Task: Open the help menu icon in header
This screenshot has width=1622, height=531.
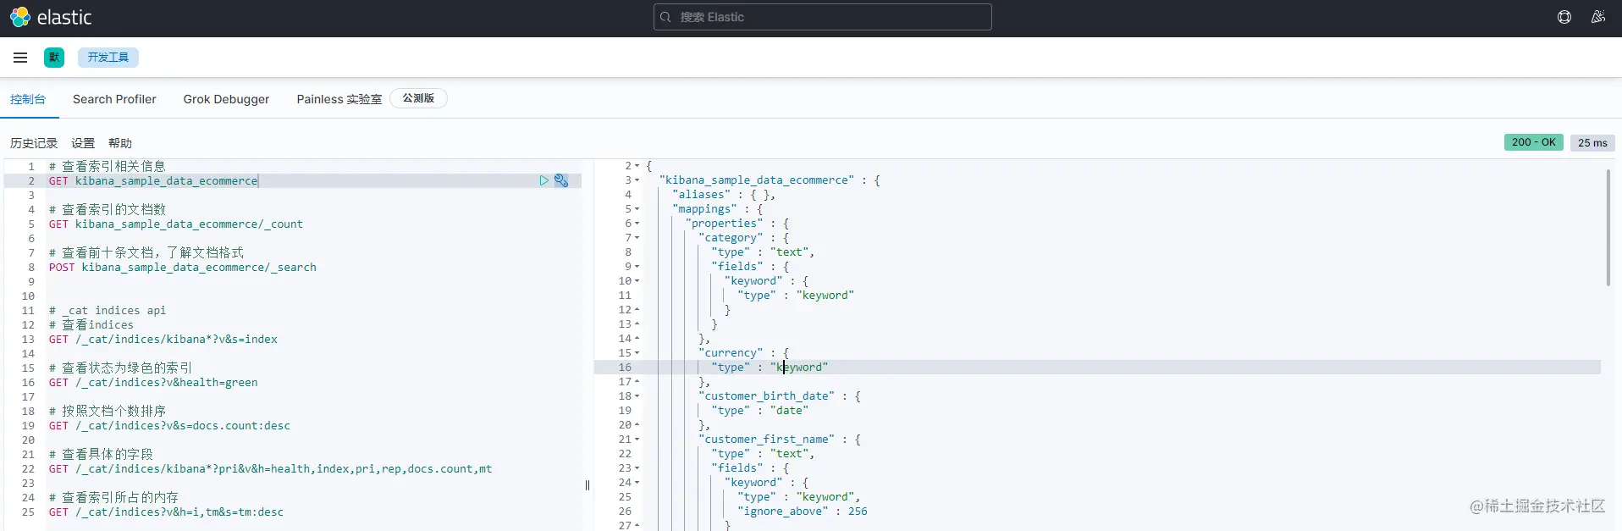Action: [x=1564, y=17]
